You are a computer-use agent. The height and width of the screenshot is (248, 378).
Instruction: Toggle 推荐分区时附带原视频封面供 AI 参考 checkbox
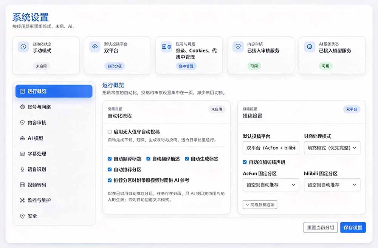pyautogui.click(x=110, y=180)
